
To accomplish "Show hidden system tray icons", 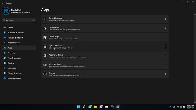I will point(170,107).
